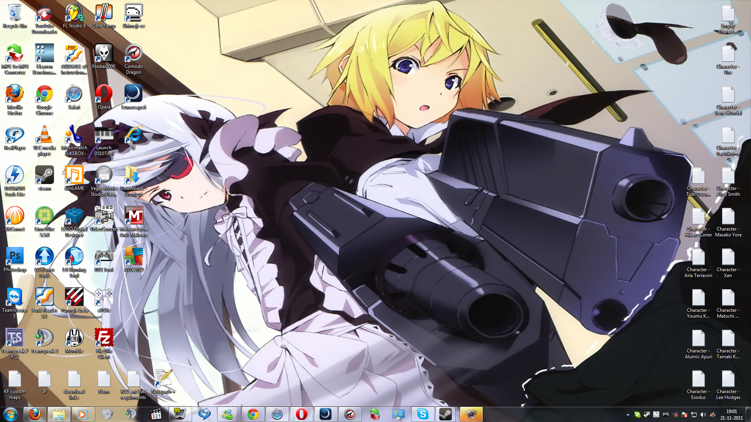Select the Core Temp desktop icon
Image resolution: width=751 pixels, height=422 pixels.
104,16
